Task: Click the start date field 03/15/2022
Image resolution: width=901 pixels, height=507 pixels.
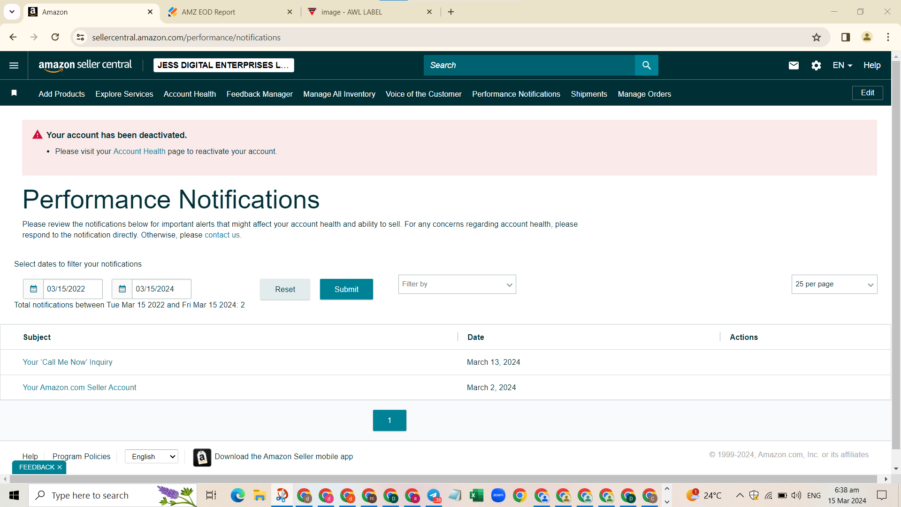Action: [73, 289]
